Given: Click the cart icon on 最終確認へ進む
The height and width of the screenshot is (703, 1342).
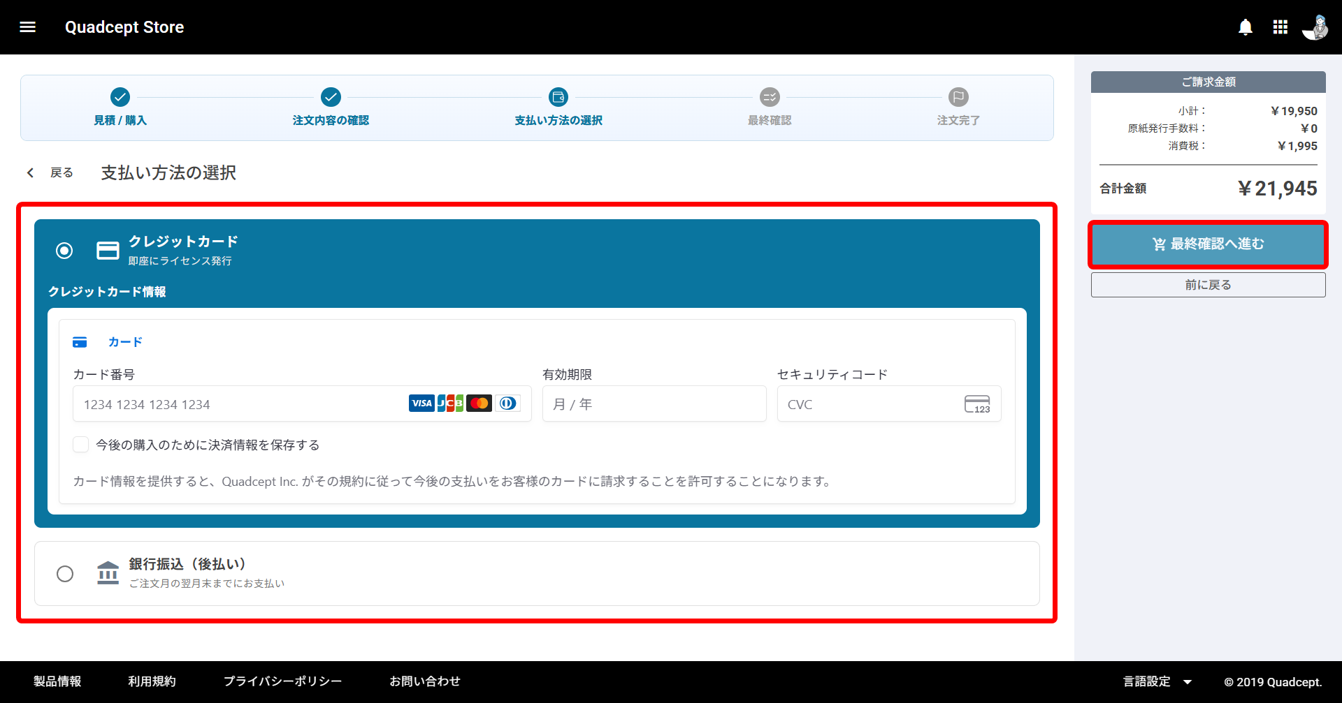Looking at the screenshot, I should (1159, 244).
